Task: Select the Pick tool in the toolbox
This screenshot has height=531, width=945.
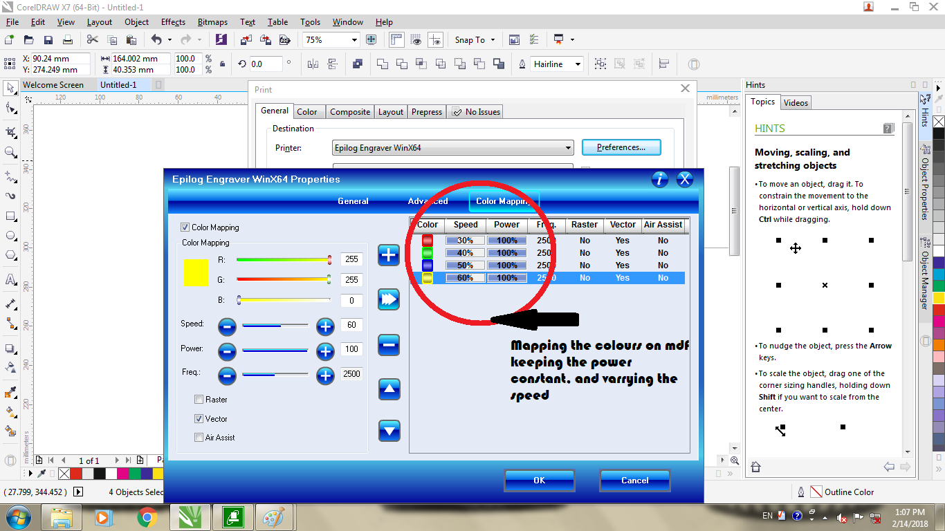Action: [x=10, y=88]
